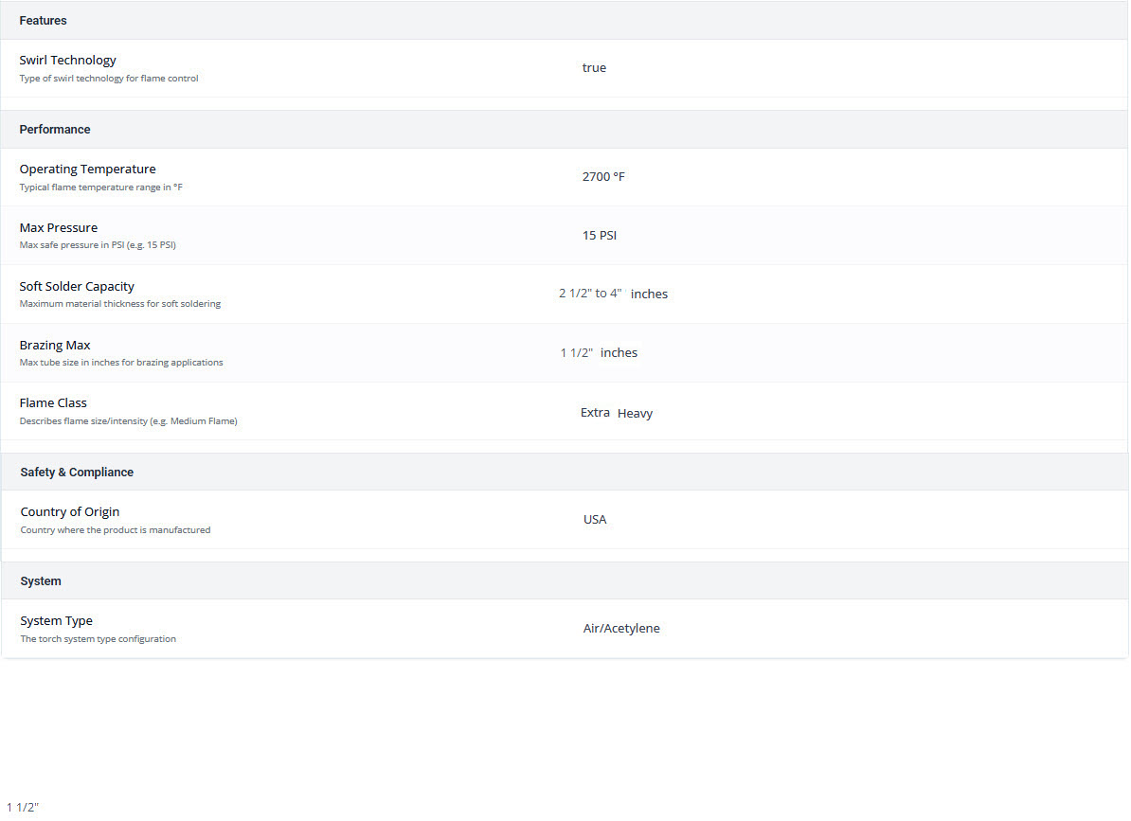Viewport: 1131px width, 821px height.
Task: Click the System section header
Action: pyautogui.click(x=41, y=580)
